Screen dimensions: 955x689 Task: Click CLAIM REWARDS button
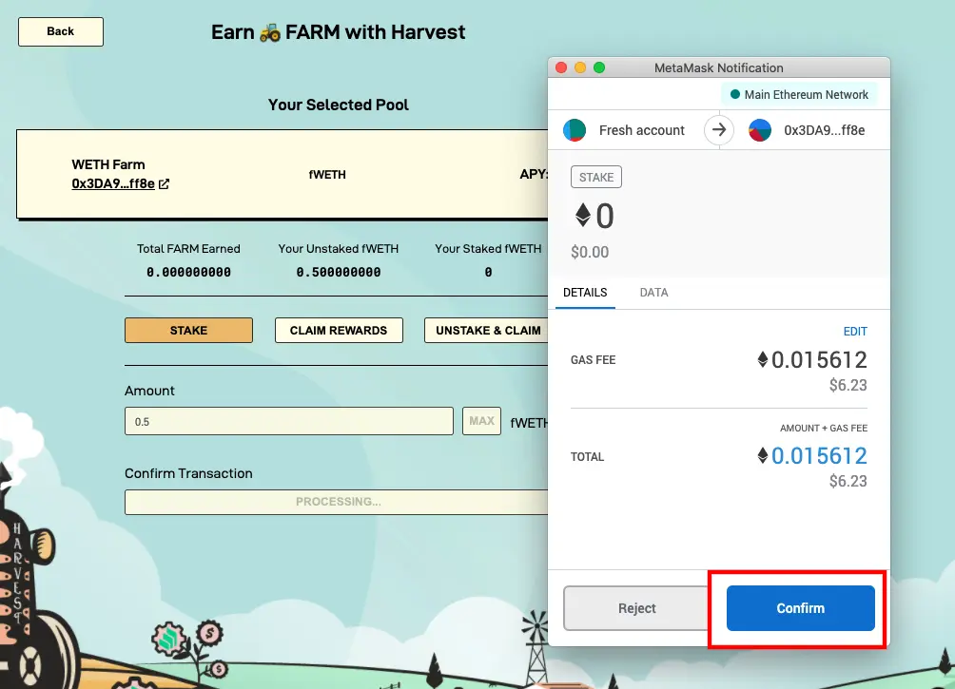pyautogui.click(x=339, y=331)
